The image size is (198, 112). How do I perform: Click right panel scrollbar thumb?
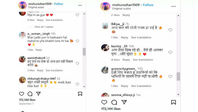(x=178, y=76)
